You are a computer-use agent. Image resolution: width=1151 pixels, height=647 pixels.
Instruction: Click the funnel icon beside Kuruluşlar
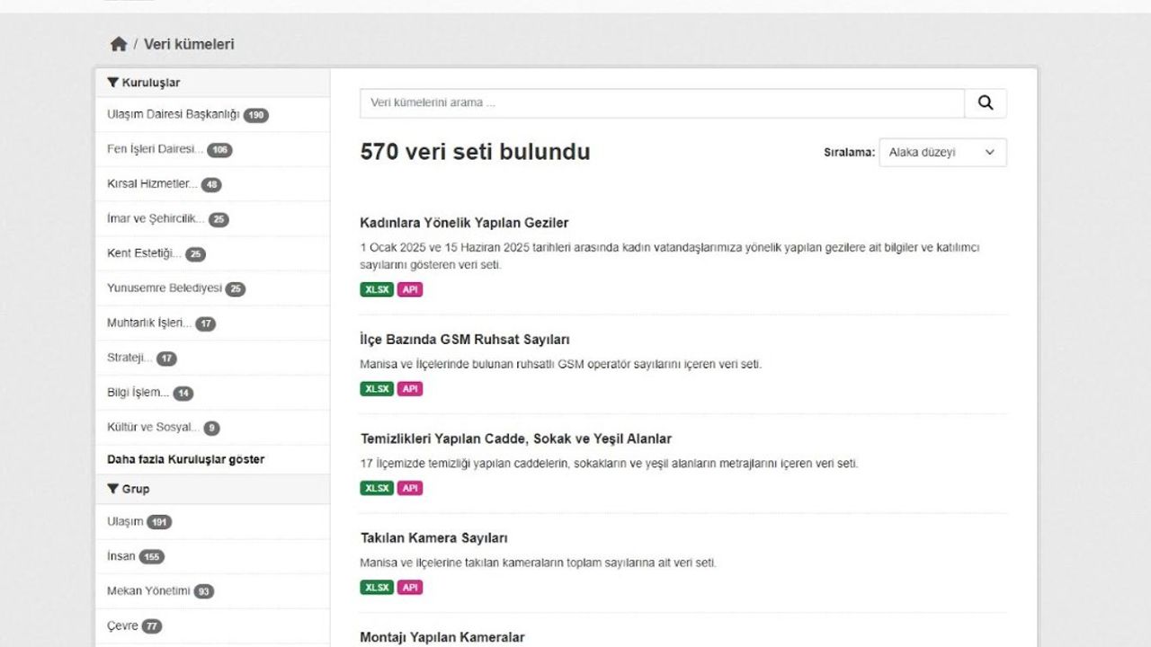113,83
